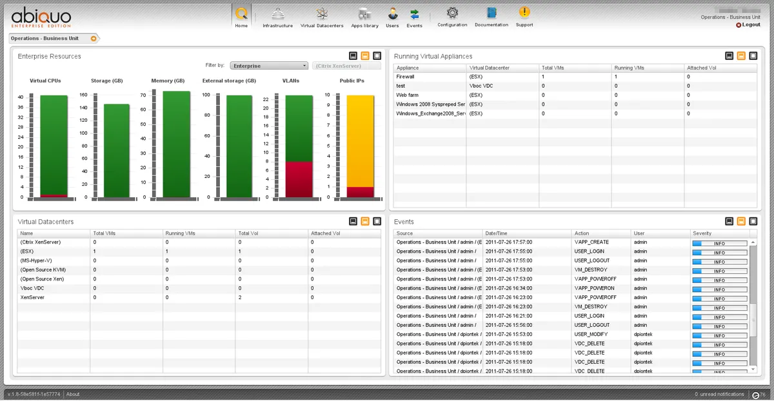The width and height of the screenshot is (774, 401).
Task: Sort Running Virtual Appliances by Total VMs
Action: 575,68
